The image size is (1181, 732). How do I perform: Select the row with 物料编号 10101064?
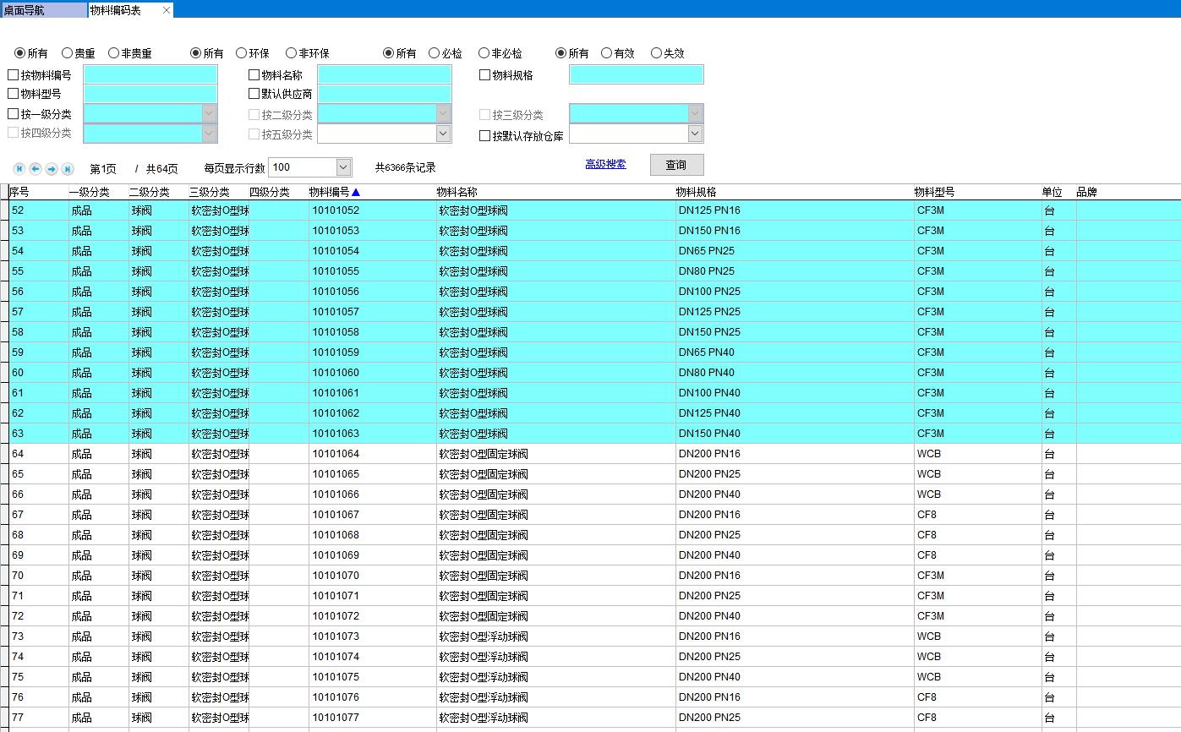click(x=336, y=454)
